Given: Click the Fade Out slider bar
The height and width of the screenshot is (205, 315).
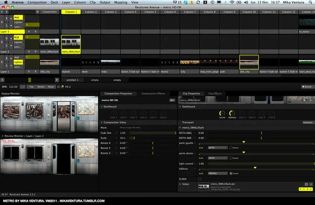Looking at the screenshot, I should point(153,133).
